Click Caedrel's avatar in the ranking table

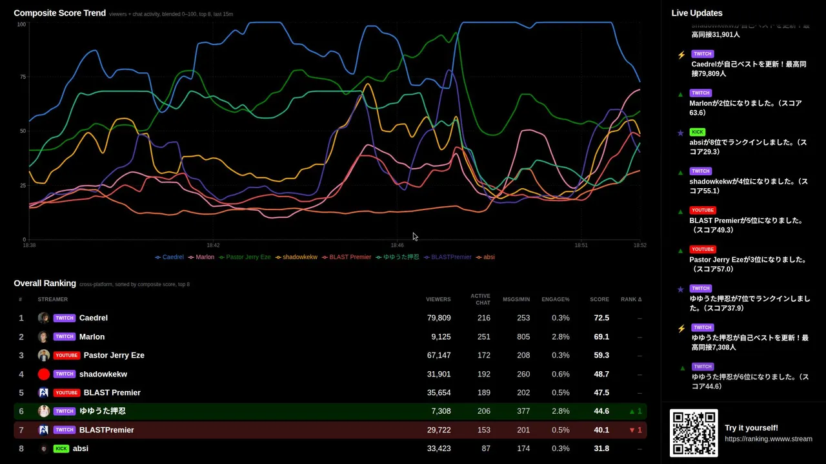43,318
